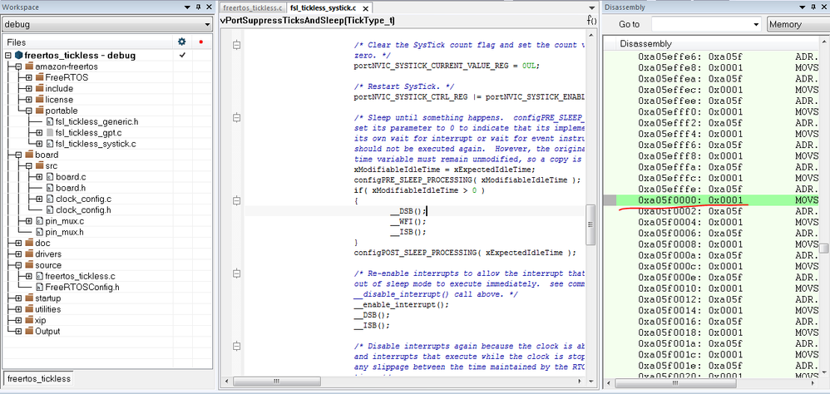Select FreeRTOSConfig.h file

click(x=82, y=287)
